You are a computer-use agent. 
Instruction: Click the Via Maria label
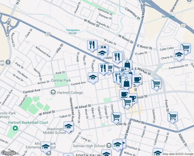(23, 74)
